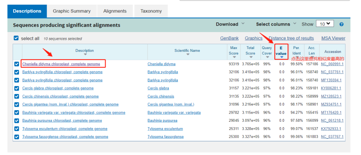Open accession MZ934751.1 link
This screenshot has height=155, width=361.
click(x=331, y=104)
